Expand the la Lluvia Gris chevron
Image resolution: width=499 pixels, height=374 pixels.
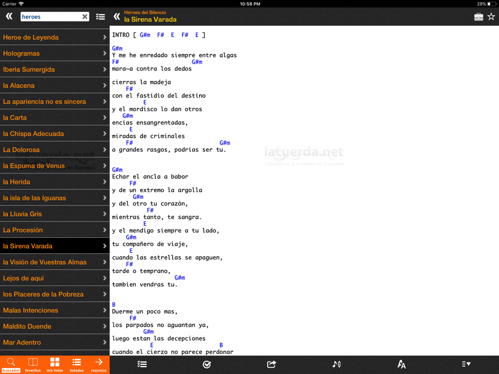click(105, 214)
